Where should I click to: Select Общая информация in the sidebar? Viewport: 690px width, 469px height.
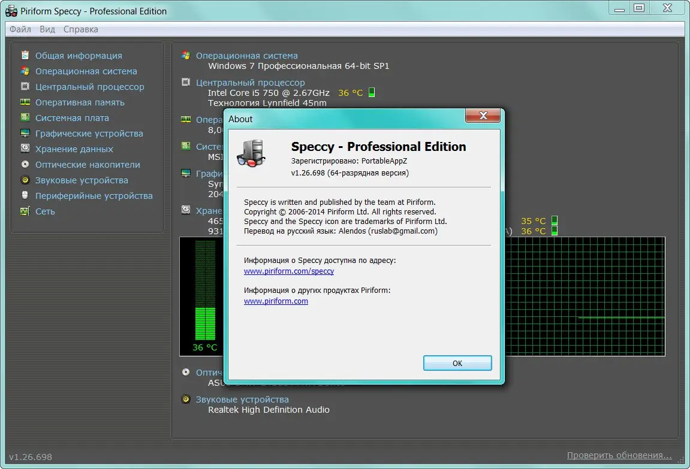(x=79, y=56)
